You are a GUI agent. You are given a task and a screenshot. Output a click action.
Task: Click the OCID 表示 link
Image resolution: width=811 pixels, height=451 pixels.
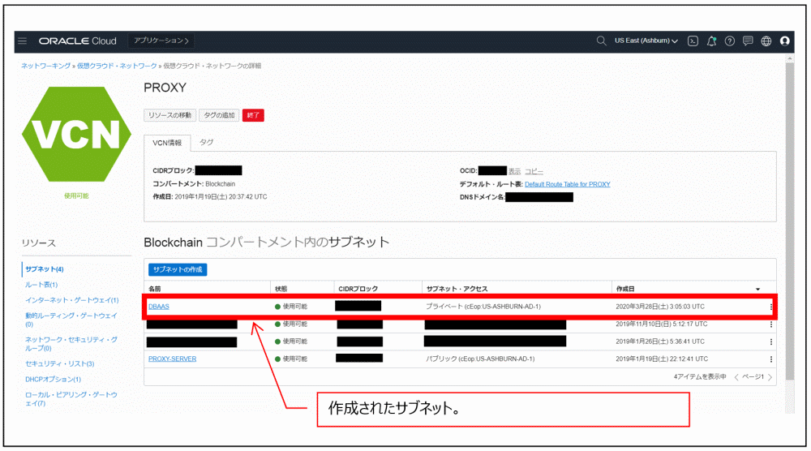(x=514, y=171)
